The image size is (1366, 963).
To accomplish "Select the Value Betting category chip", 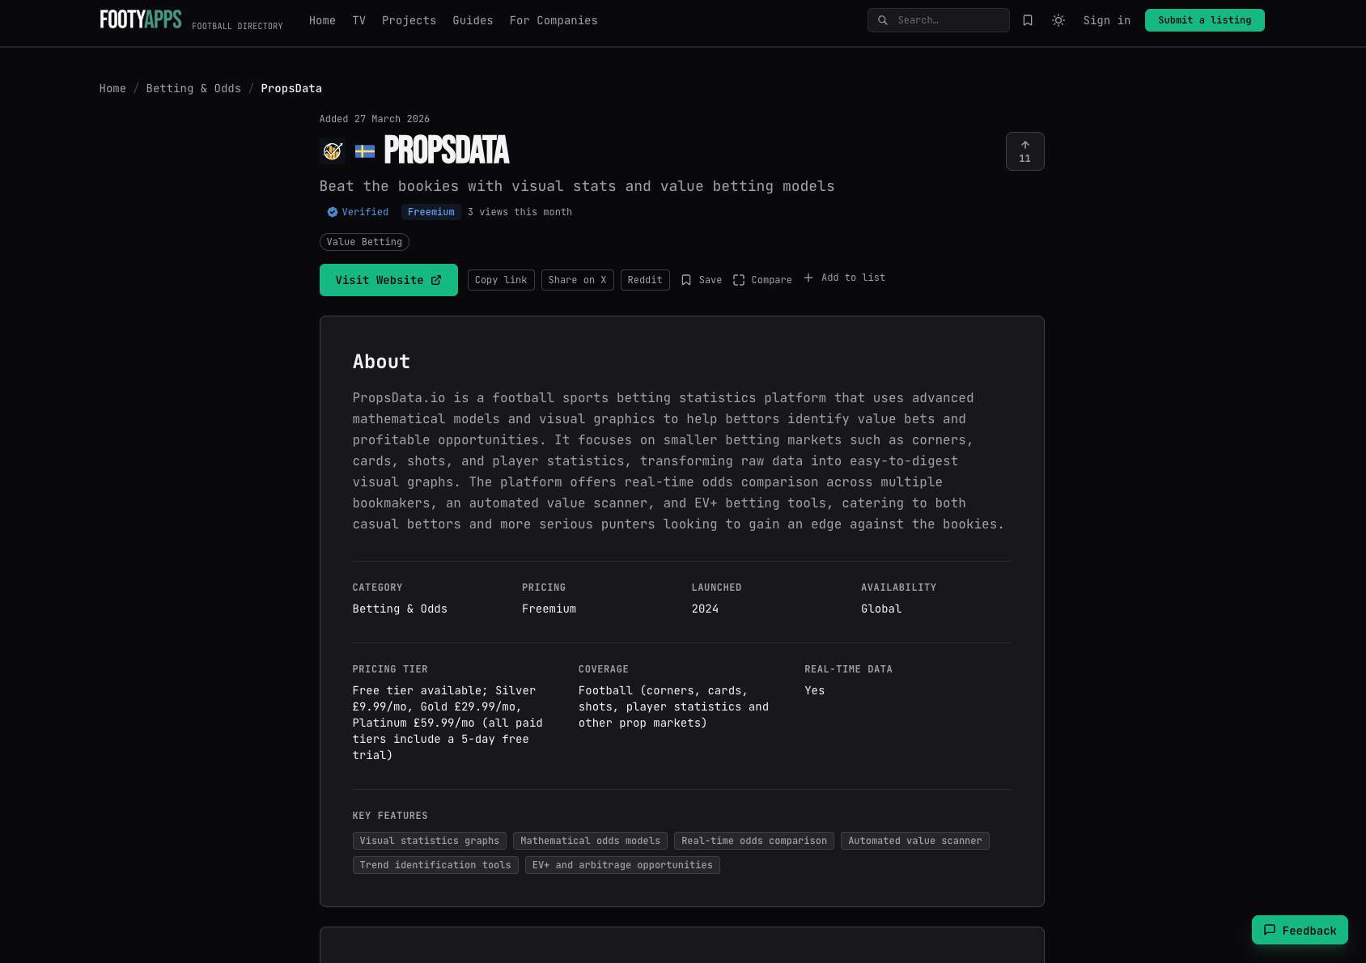I will click(x=363, y=241).
